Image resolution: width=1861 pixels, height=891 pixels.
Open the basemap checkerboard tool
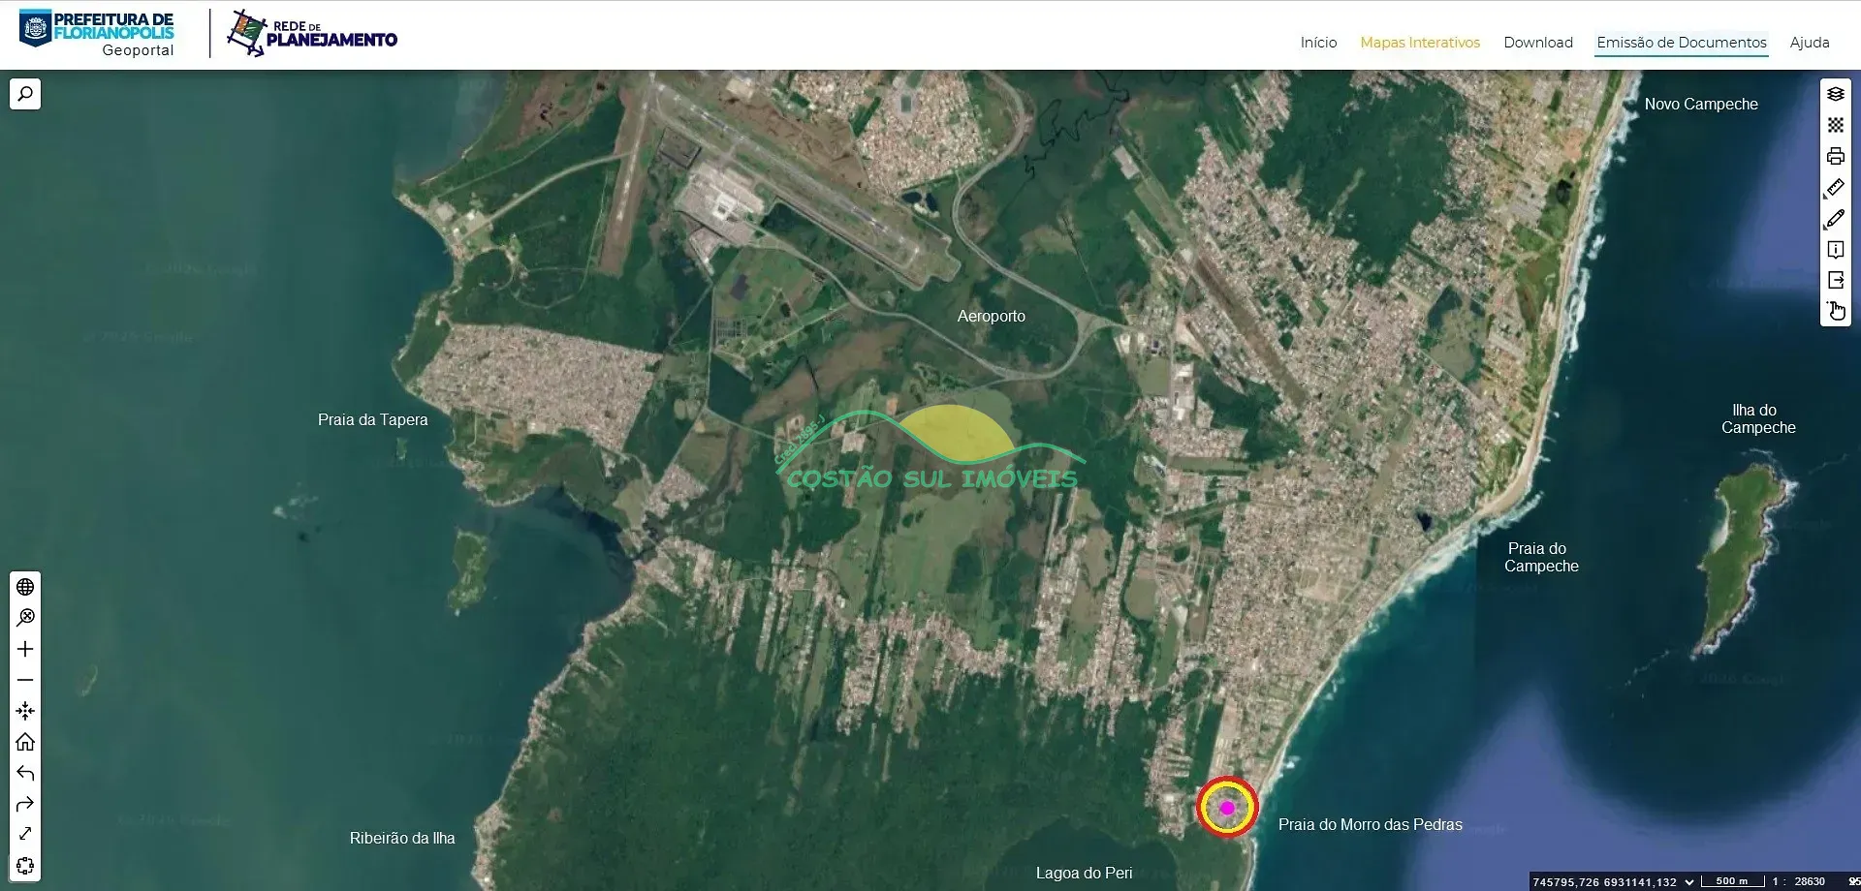pyautogui.click(x=1836, y=125)
